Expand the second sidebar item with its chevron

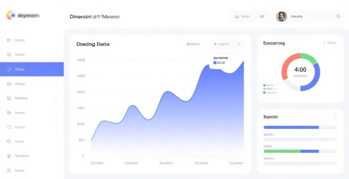pyautogui.click(x=56, y=55)
